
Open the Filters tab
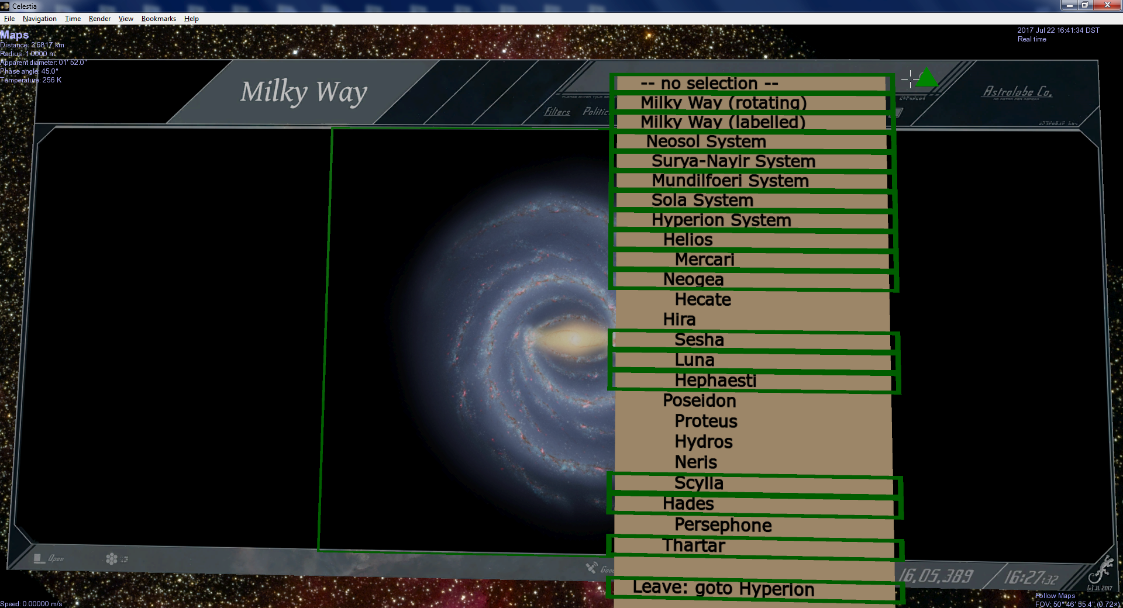(x=557, y=112)
